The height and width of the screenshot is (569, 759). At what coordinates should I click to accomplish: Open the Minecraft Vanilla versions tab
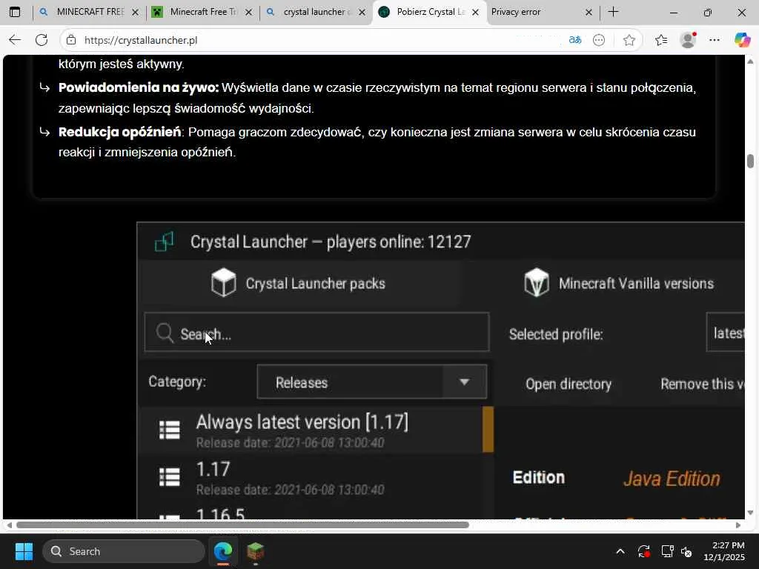(619, 283)
